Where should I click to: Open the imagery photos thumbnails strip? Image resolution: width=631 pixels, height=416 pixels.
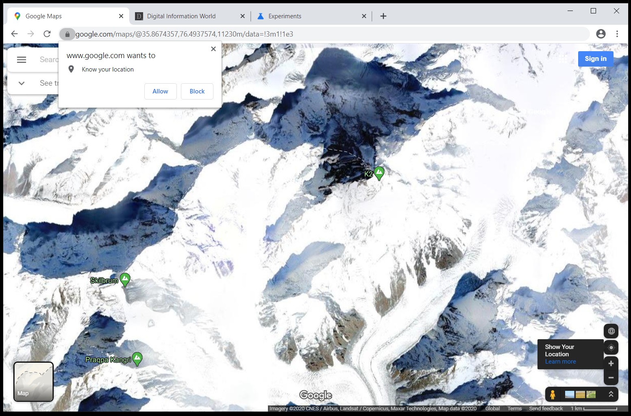pos(581,394)
